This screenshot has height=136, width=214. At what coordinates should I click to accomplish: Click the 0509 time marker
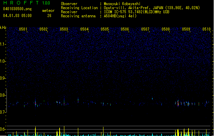tap(186, 29)
